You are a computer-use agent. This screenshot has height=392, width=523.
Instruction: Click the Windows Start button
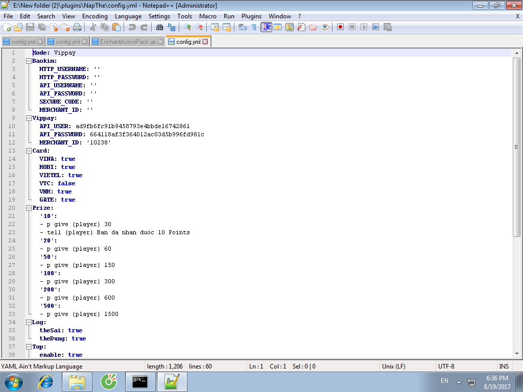click(x=14, y=381)
